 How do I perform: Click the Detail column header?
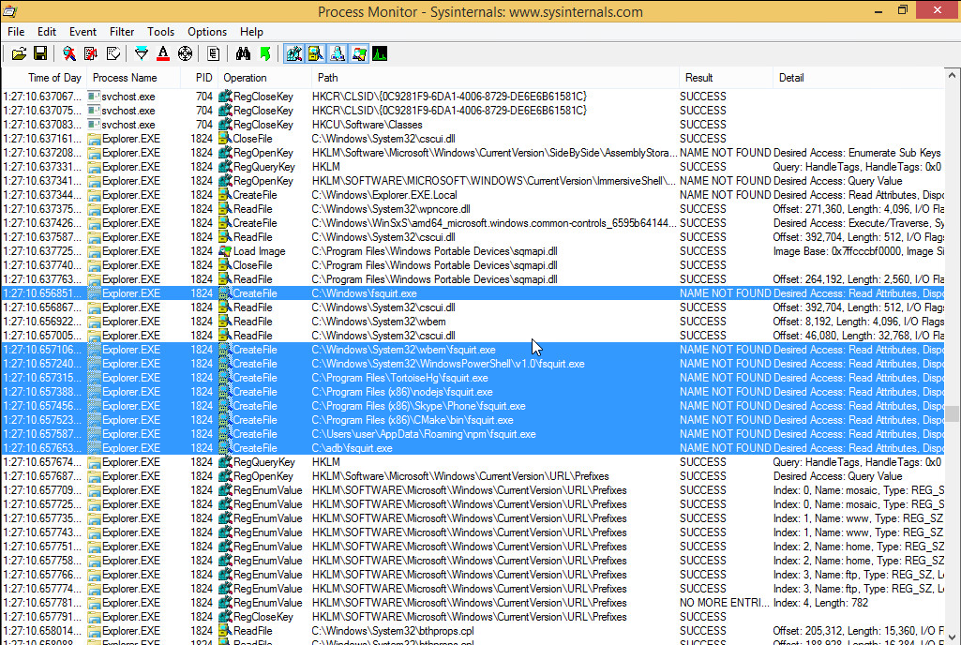coord(858,78)
